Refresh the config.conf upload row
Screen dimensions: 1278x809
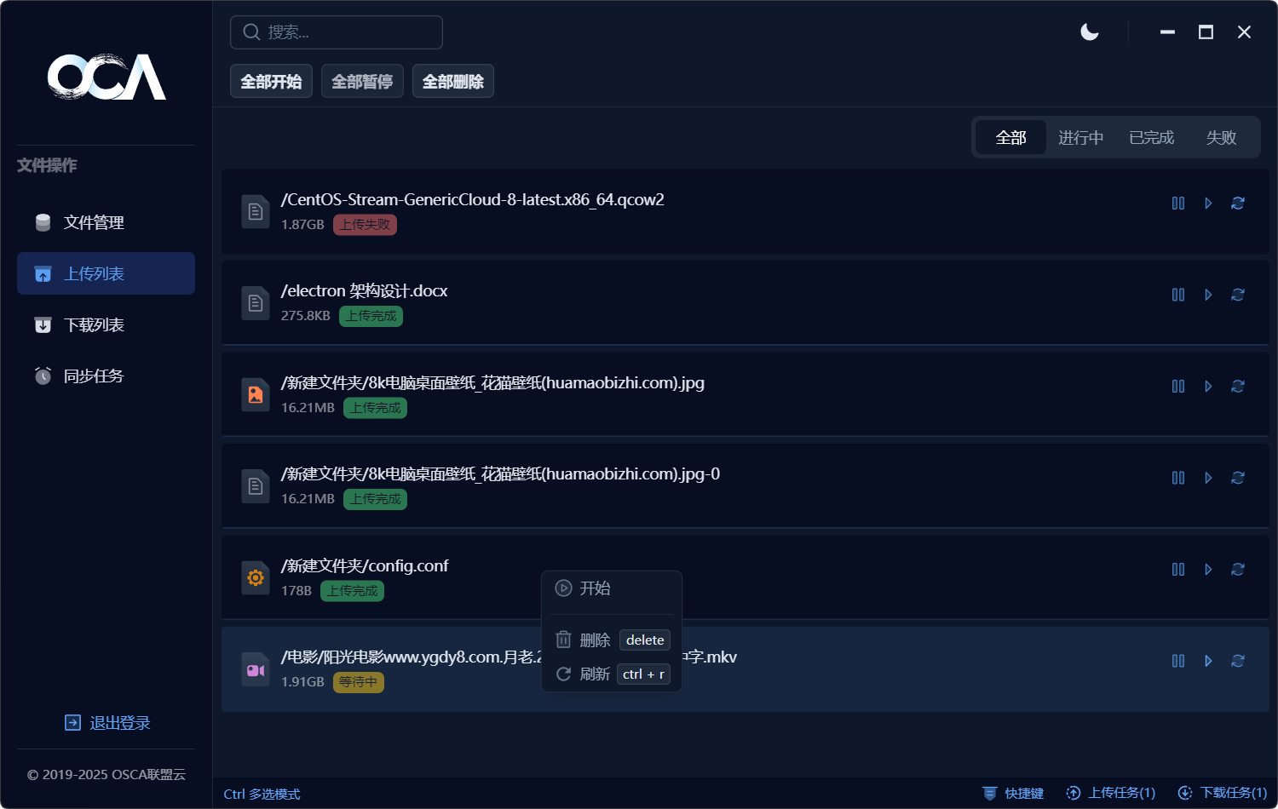(x=1238, y=570)
